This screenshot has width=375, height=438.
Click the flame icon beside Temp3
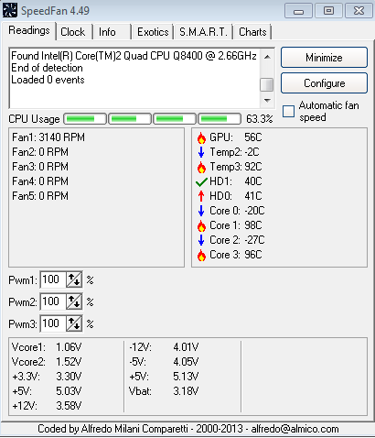point(201,167)
